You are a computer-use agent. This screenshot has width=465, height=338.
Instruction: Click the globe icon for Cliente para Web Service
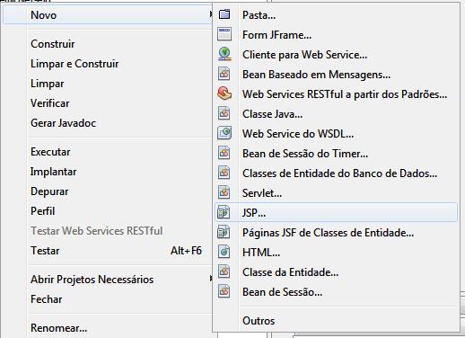(x=224, y=54)
